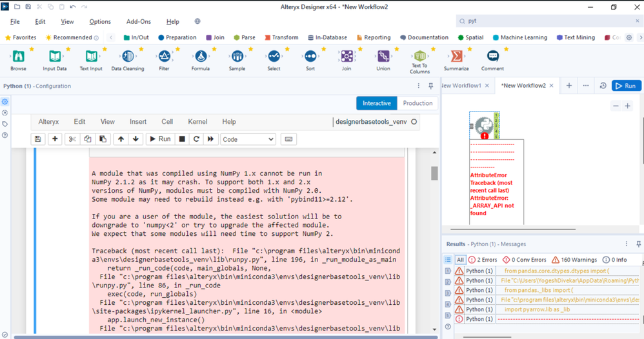Zoom out of the canvas
This screenshot has height=339, width=644.
pos(616,106)
